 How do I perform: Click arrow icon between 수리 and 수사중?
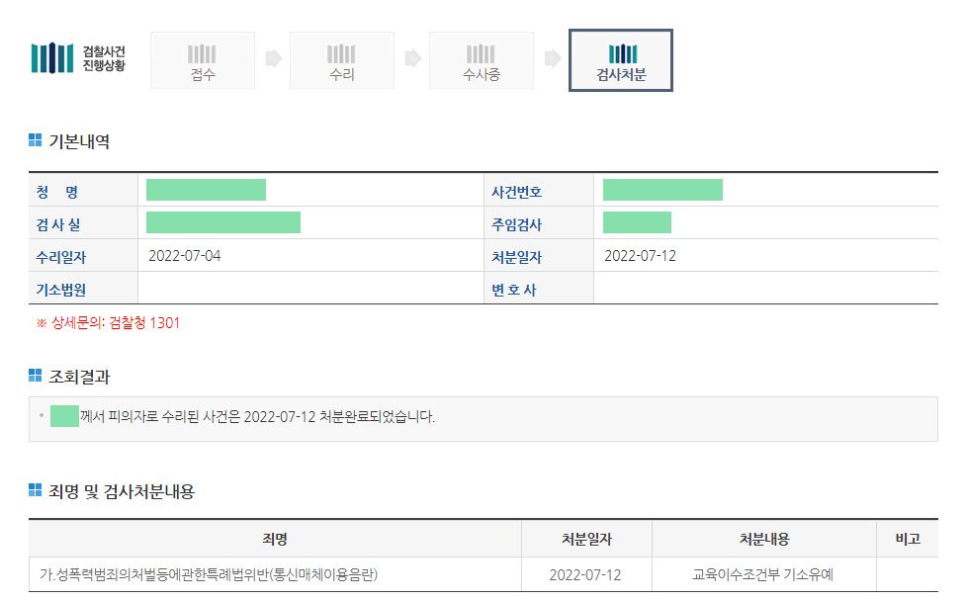[413, 59]
